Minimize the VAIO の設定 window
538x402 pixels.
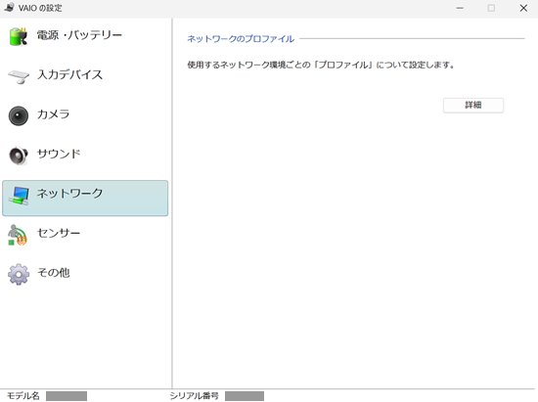460,8
